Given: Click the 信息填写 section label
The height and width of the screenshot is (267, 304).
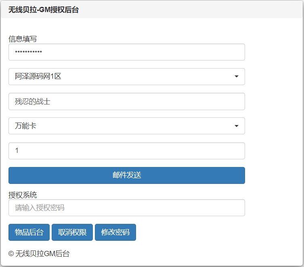Looking at the screenshot, I should (23, 39).
